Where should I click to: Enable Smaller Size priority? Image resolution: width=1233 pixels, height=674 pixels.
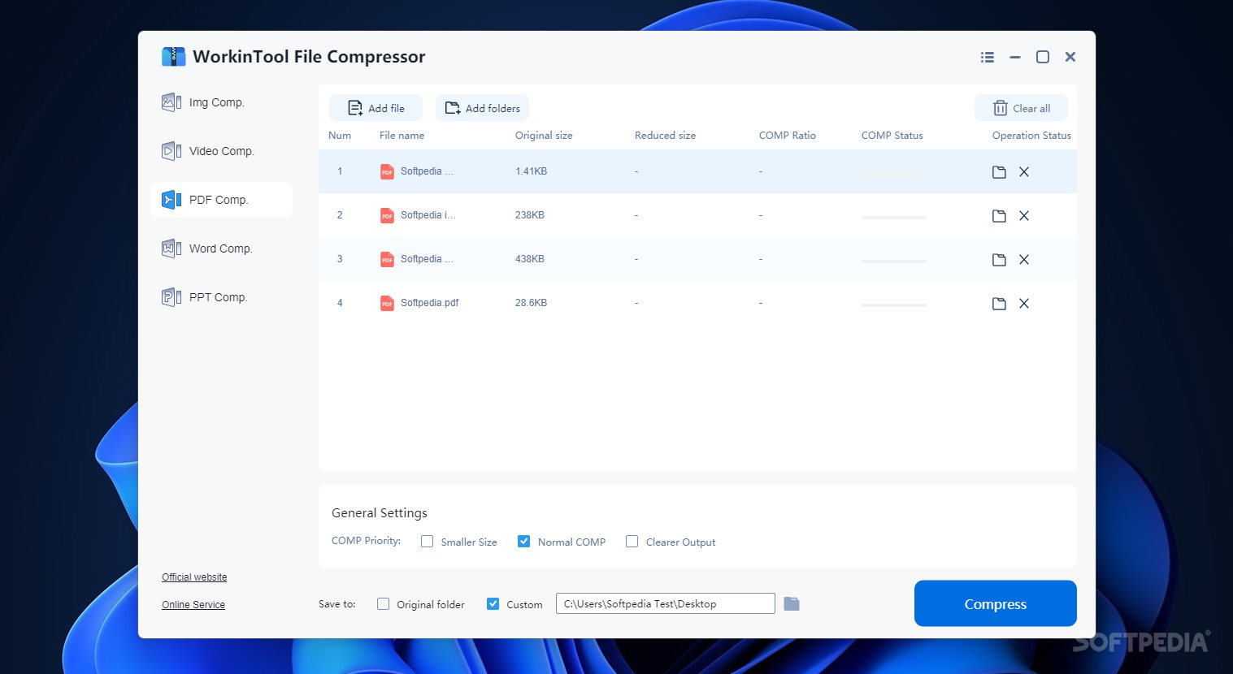[427, 542]
